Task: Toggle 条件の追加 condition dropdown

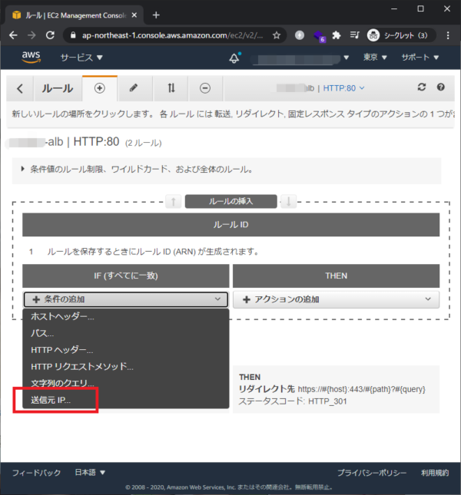Action: [x=126, y=299]
